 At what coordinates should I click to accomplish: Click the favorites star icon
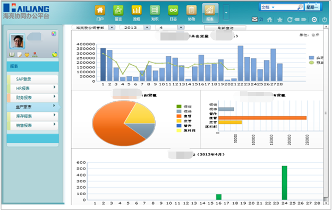click(280, 20)
